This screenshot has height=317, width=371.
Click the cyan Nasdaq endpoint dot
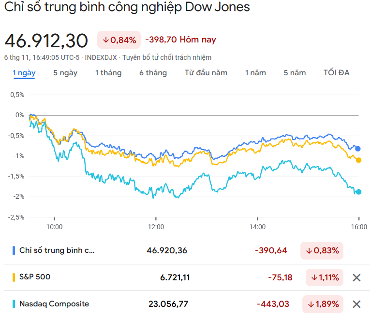358,192
